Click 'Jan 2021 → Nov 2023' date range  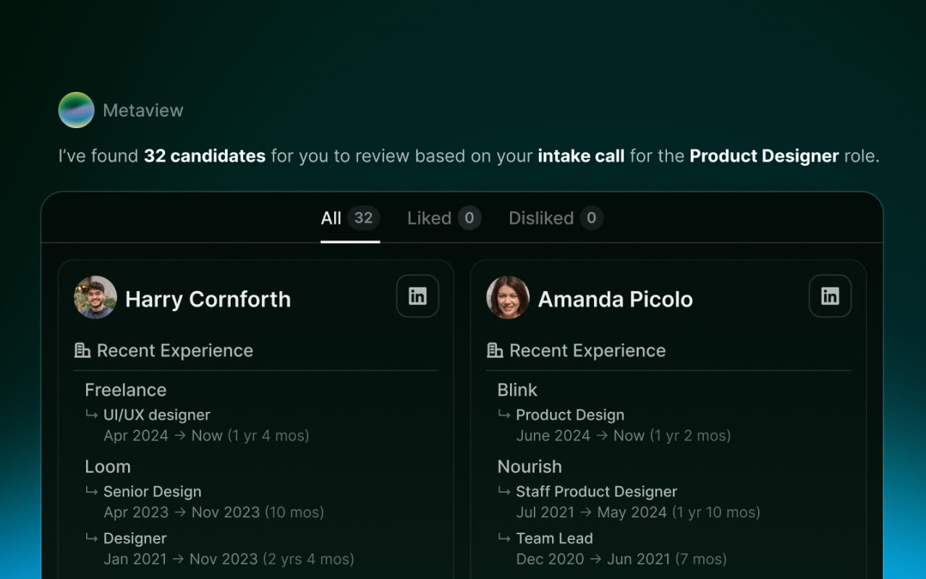[x=181, y=559]
